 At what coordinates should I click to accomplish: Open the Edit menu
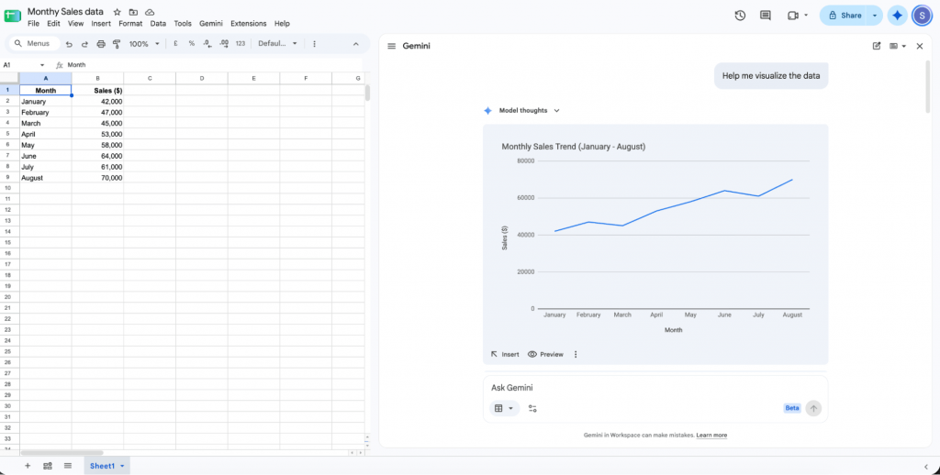pos(54,24)
